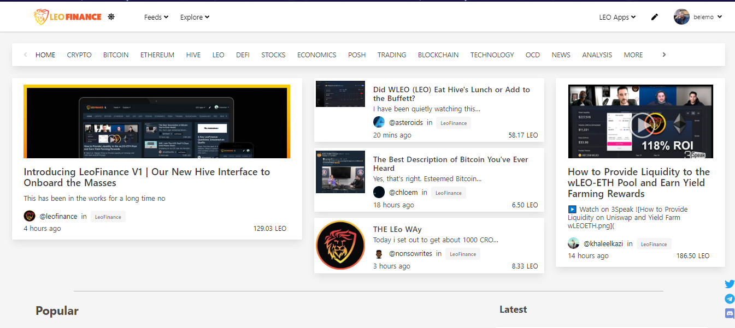Click the '20 mins ago' timestamp

pyautogui.click(x=392, y=135)
